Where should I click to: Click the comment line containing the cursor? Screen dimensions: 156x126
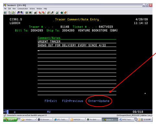(x=77, y=49)
